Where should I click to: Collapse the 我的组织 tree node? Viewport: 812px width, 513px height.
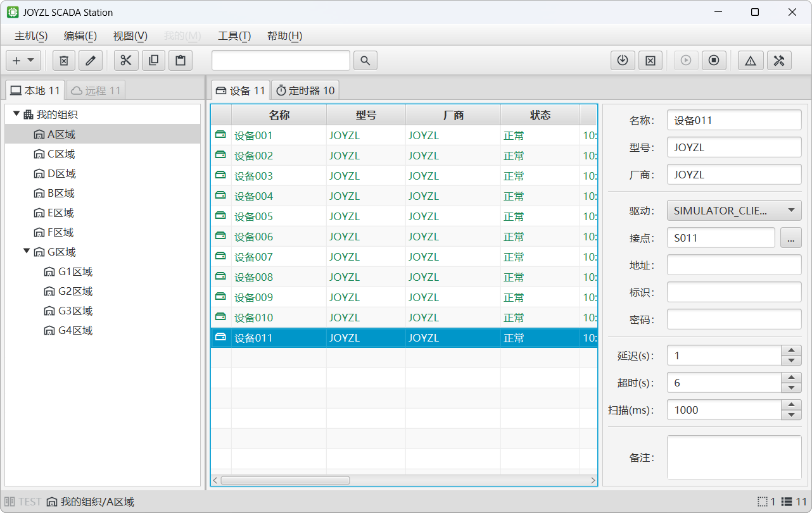[16, 114]
